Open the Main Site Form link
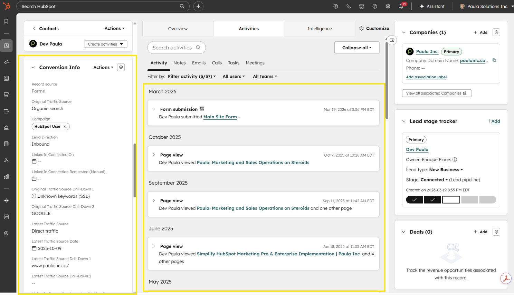Screen dimensions: 514x295 (x=220, y=117)
